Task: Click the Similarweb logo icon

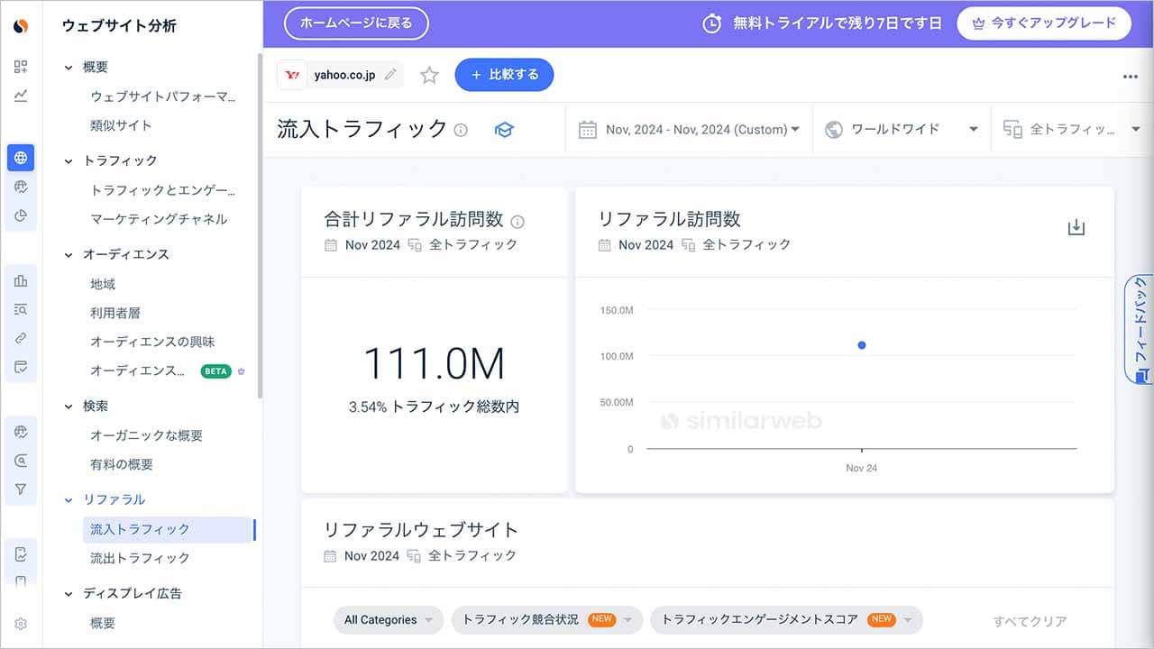Action: (x=21, y=26)
